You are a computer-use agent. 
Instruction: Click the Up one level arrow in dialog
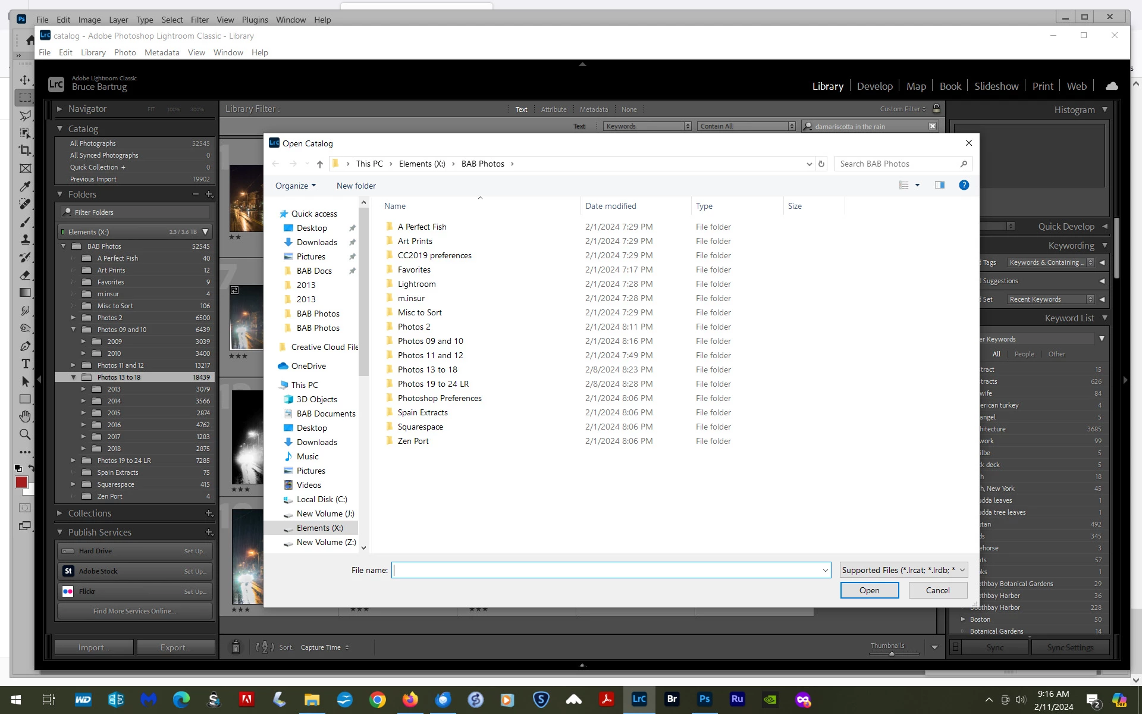(x=320, y=164)
